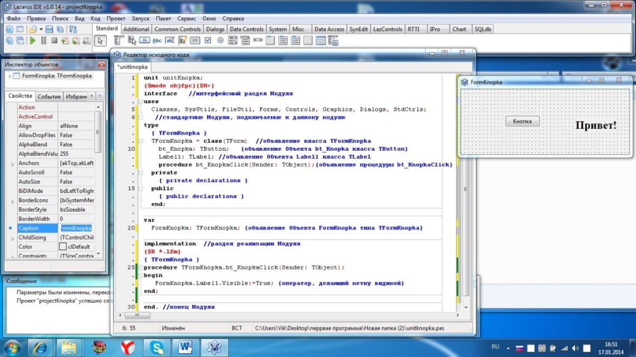Screen dimensions: 636x357
Task: Open the View Forms icon
Action: [x=19, y=41]
